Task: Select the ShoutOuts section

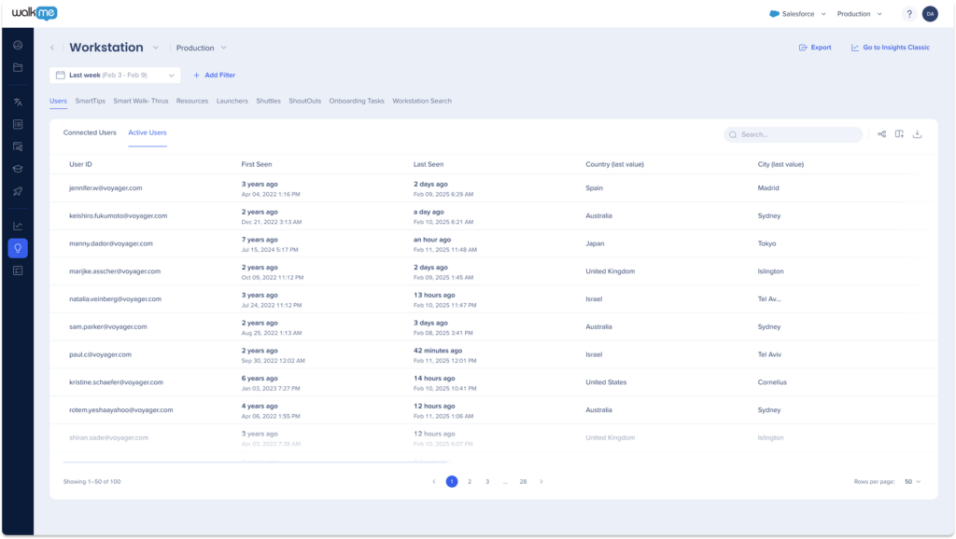Action: (304, 101)
